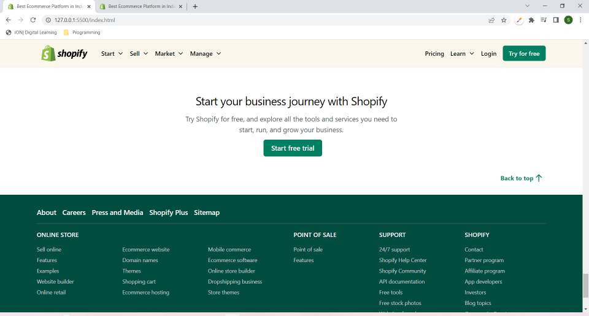Click the Try for free button
Image resolution: width=589 pixels, height=316 pixels.
coord(524,54)
